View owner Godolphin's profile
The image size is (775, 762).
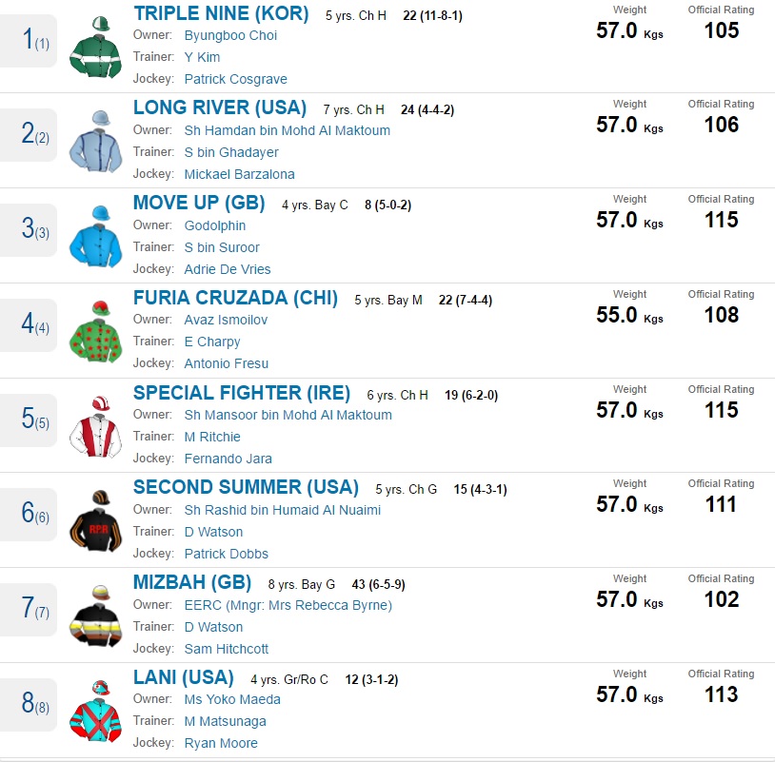(215, 225)
